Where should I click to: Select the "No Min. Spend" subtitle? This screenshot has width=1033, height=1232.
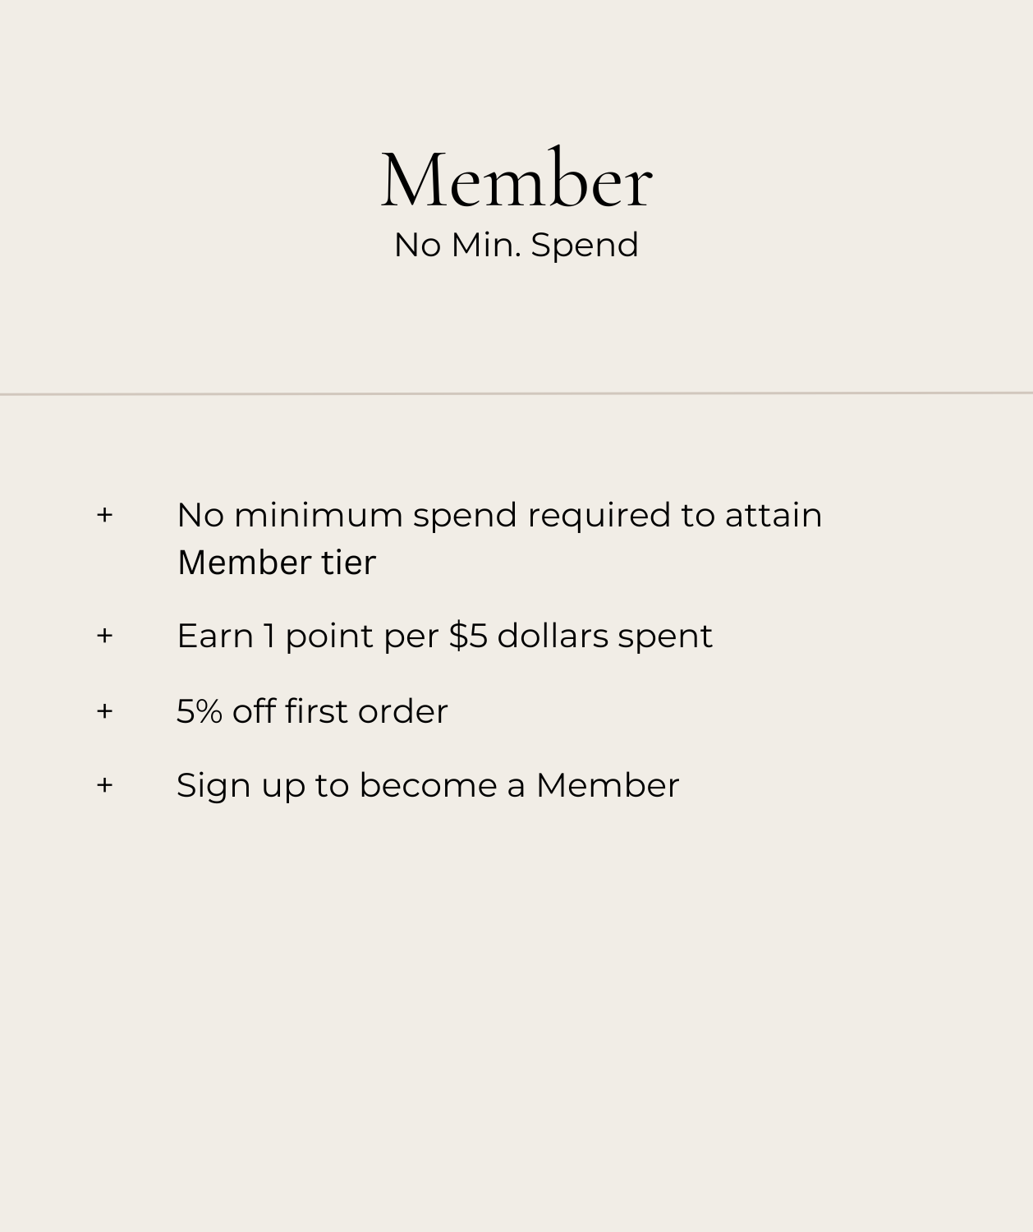(x=516, y=245)
